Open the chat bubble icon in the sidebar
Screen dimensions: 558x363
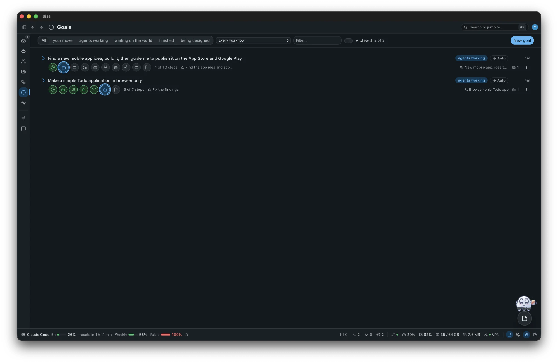click(23, 129)
